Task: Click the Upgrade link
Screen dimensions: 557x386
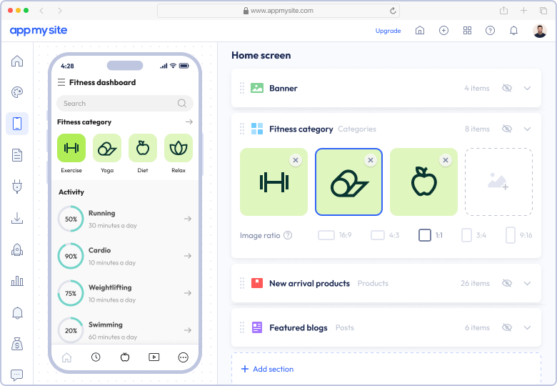Action: coord(388,31)
